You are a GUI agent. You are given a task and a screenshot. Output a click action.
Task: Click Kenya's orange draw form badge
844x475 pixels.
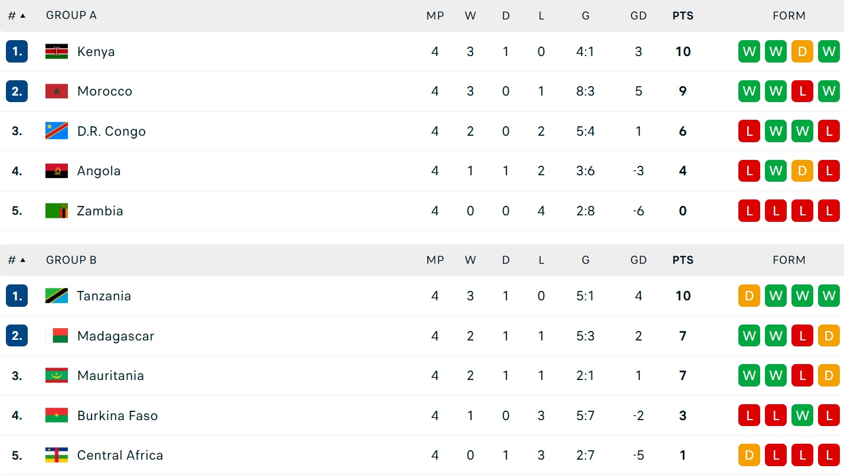click(x=802, y=51)
